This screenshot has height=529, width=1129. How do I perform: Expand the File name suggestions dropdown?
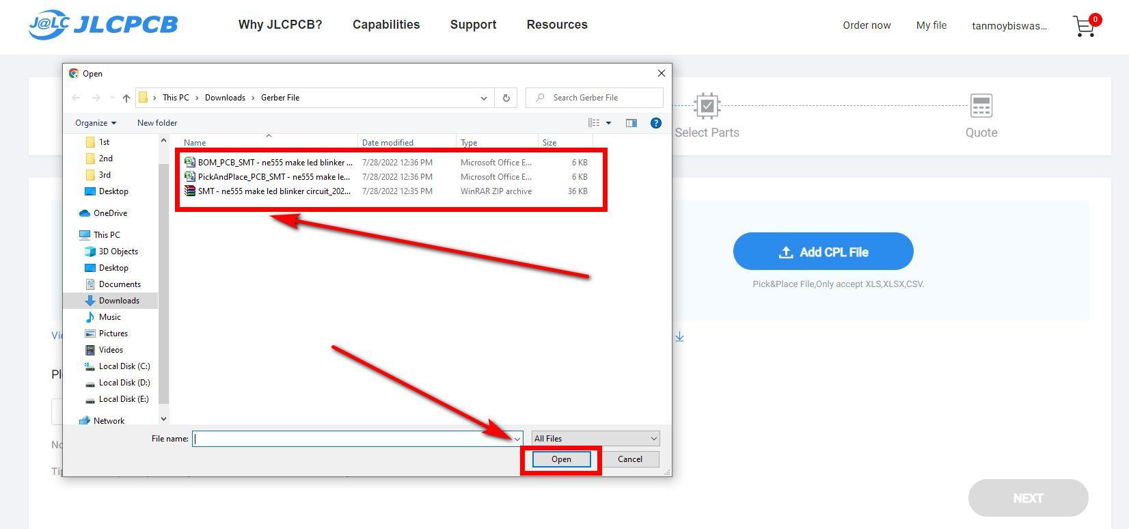(517, 439)
